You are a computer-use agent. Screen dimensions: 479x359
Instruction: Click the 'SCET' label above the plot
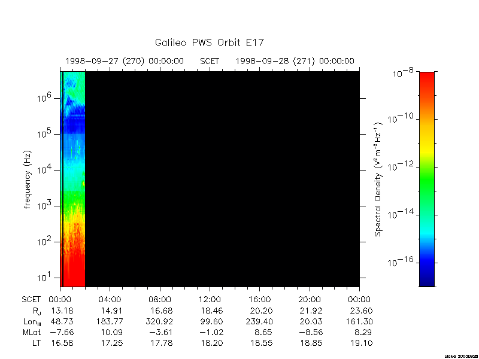[210, 62]
